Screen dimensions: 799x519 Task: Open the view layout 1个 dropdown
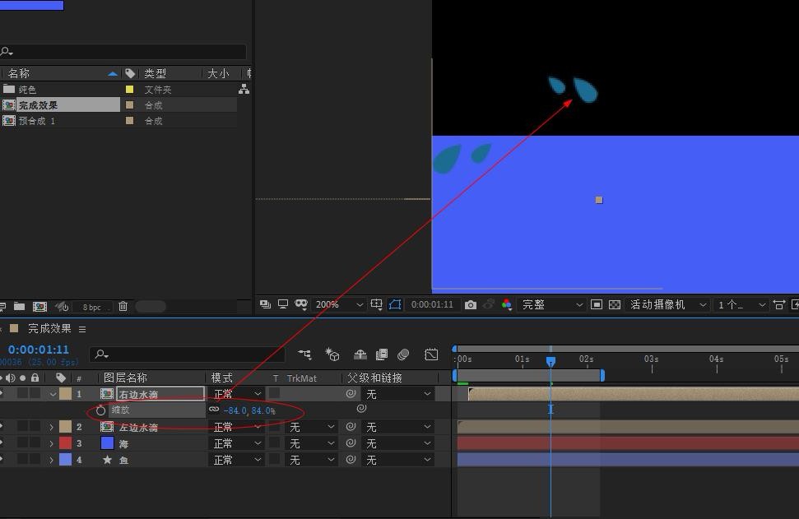pos(741,304)
